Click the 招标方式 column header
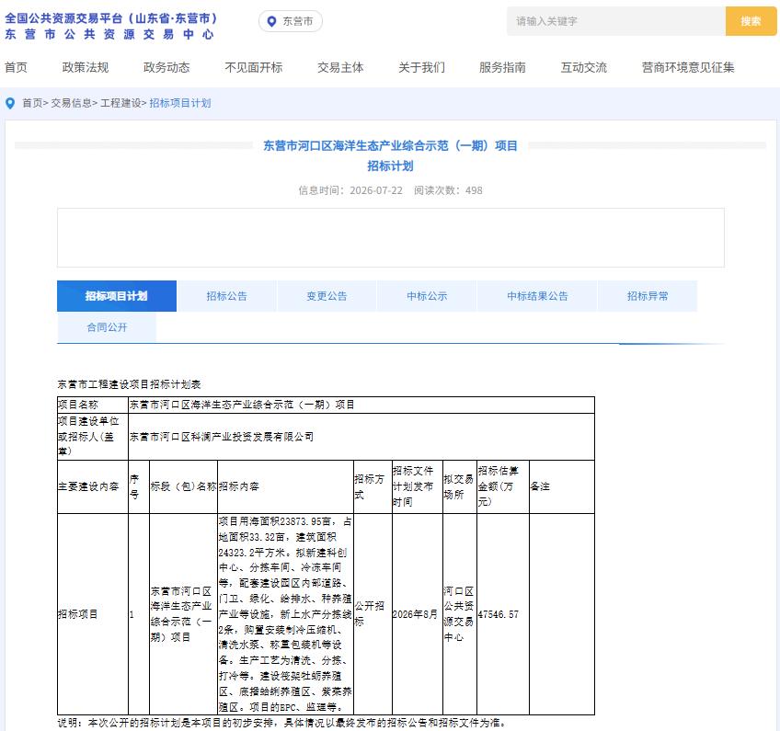The image size is (780, 731). (373, 486)
